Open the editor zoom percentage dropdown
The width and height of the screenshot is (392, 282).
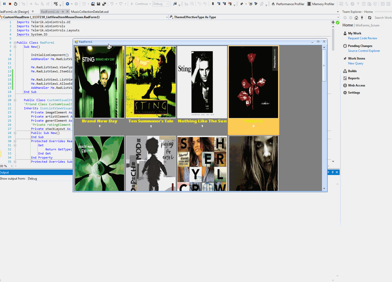[12, 166]
